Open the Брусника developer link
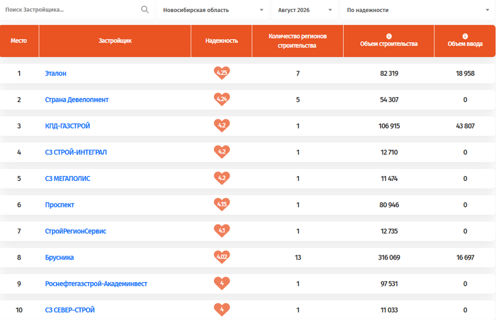The height and width of the screenshot is (320, 496). [59, 257]
